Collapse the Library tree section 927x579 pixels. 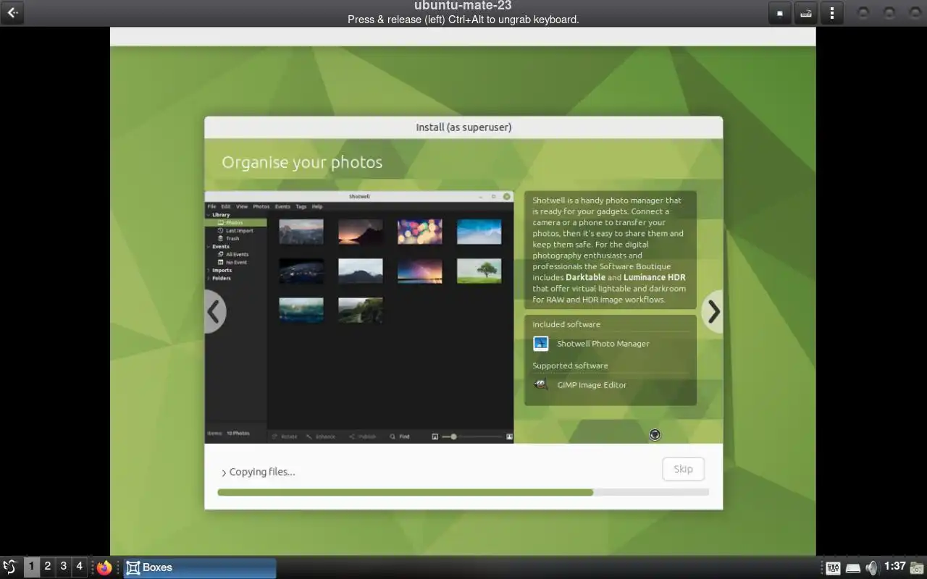point(209,215)
